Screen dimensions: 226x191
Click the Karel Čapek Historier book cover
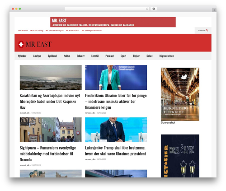(180, 156)
